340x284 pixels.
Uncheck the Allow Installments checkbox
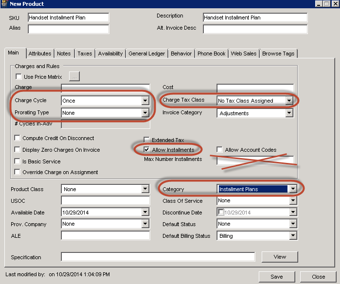pos(147,150)
